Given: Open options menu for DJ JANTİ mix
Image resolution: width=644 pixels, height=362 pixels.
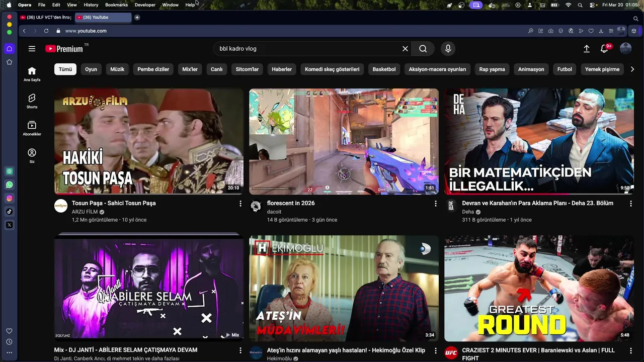Looking at the screenshot, I should pyautogui.click(x=240, y=350).
